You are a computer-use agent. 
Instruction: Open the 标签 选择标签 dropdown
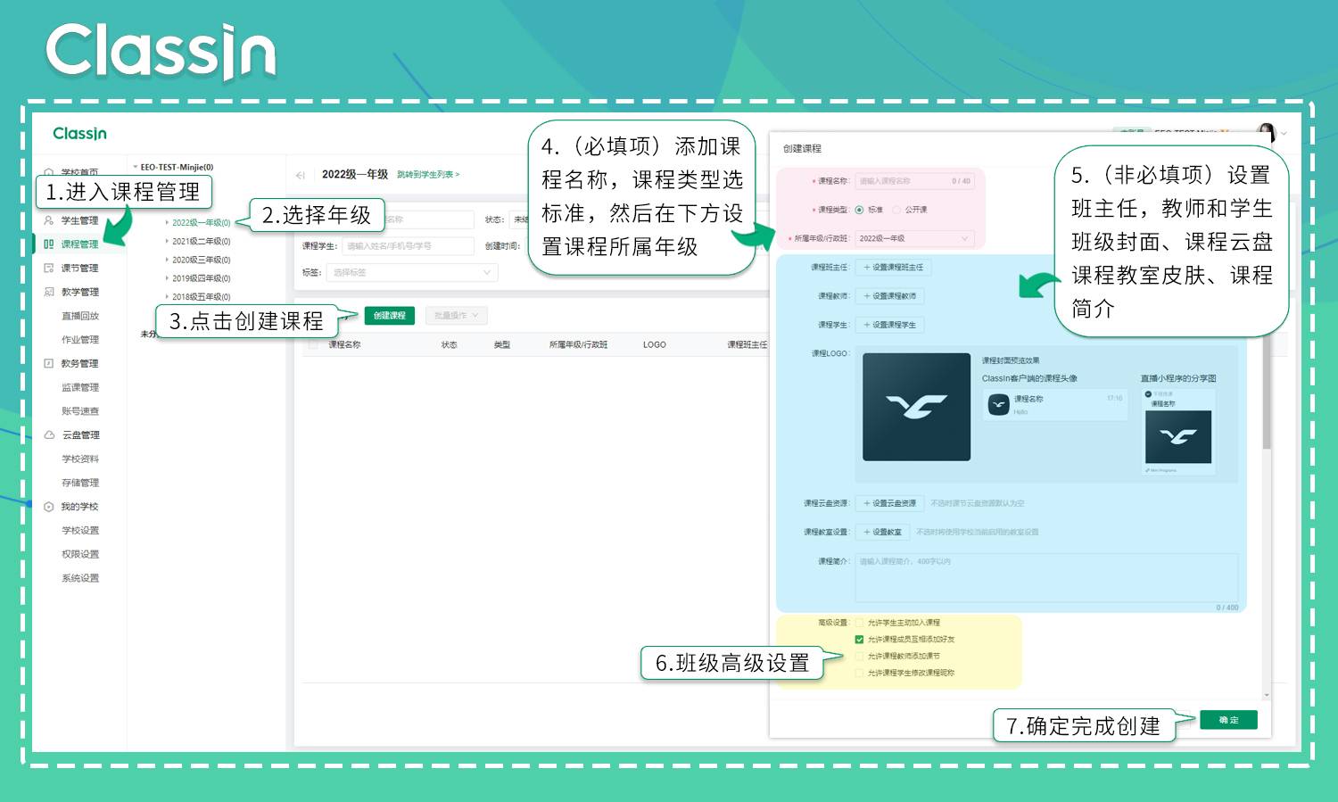point(412,272)
